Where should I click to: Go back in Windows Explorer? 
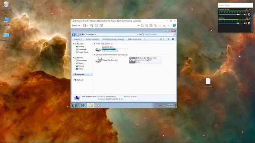tap(74, 35)
